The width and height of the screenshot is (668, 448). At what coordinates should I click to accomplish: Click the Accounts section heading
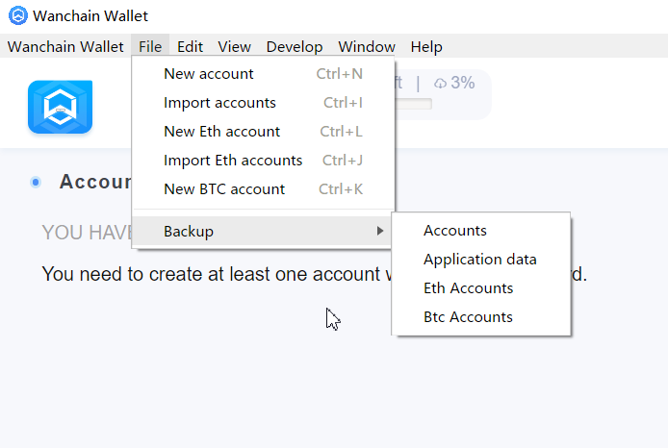96,182
